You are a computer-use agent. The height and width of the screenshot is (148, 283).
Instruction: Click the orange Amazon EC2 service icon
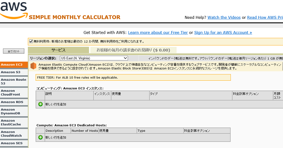point(33,66)
